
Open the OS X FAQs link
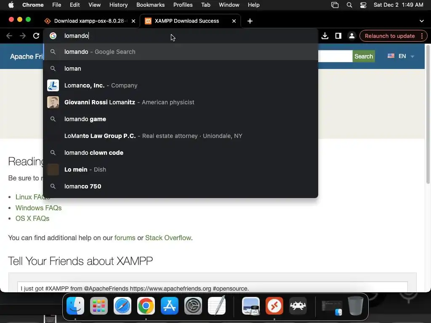[32, 219]
